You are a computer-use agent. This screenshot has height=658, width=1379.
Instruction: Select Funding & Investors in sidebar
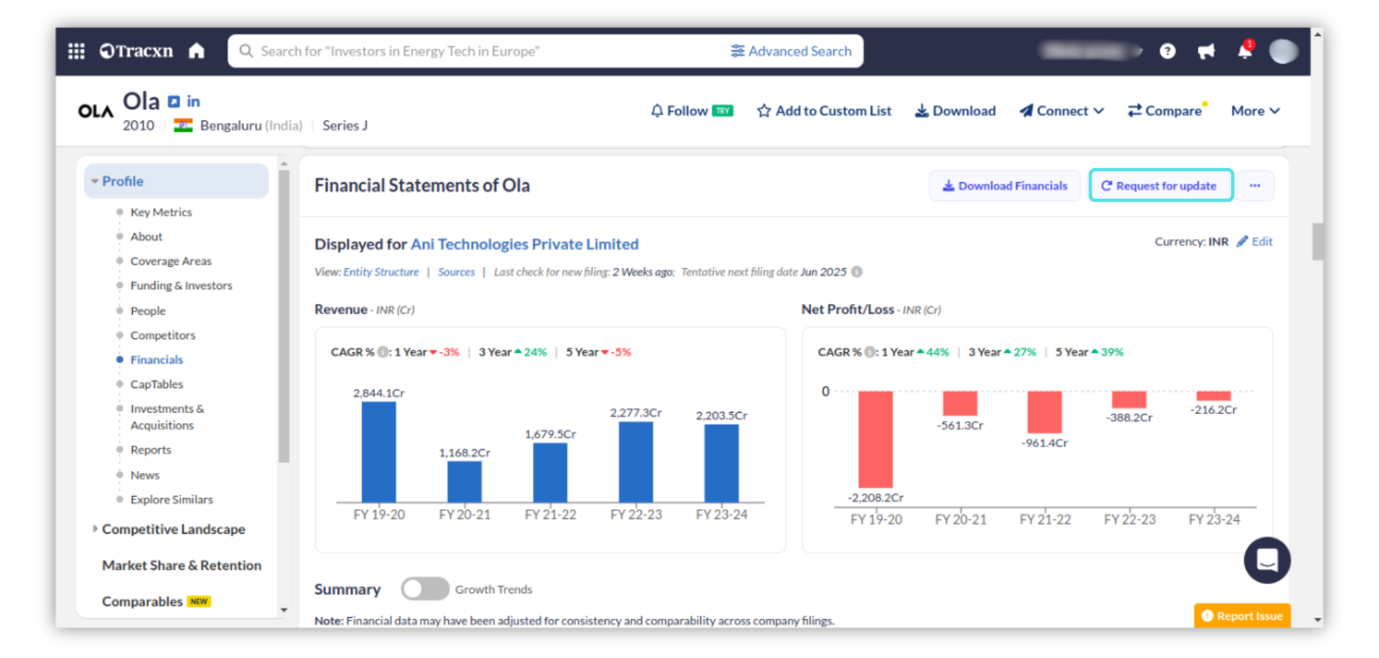(x=181, y=286)
